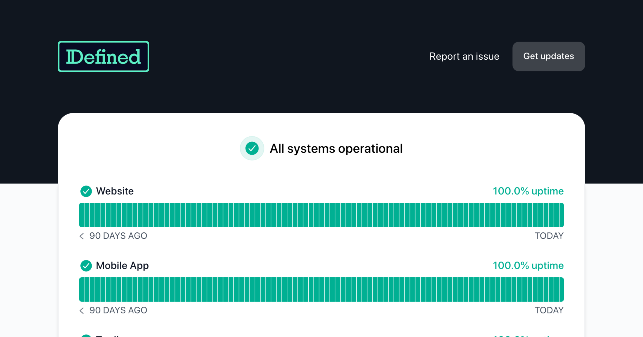Viewport: 643px width, 337px height.
Task: Go to earlier days under Mobile App chart
Action: [x=82, y=310]
